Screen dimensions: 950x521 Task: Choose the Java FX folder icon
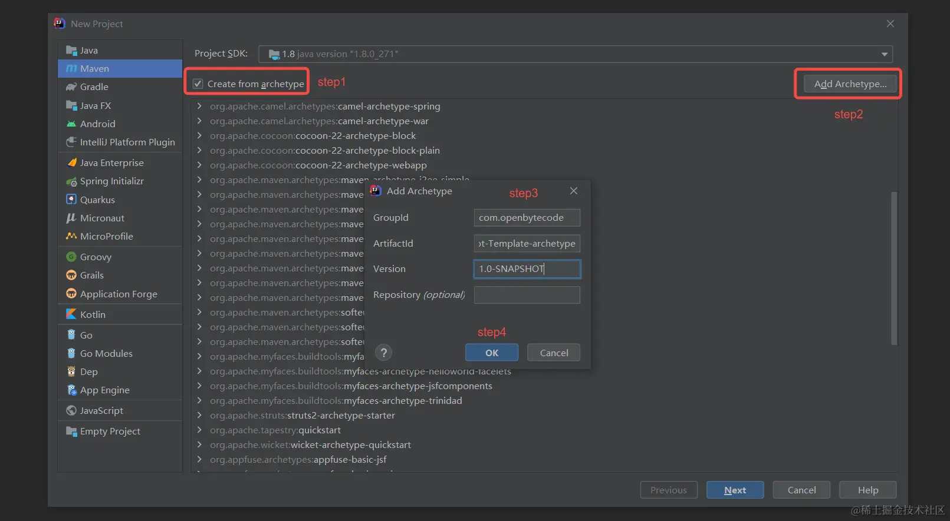(71, 105)
